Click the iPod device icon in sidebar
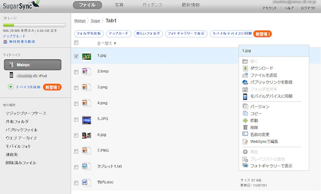Screen dimensions: 321x194 (11, 75)
